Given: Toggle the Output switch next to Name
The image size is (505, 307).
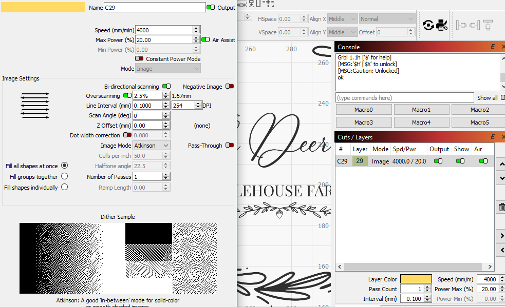Looking at the screenshot, I should click(211, 7).
